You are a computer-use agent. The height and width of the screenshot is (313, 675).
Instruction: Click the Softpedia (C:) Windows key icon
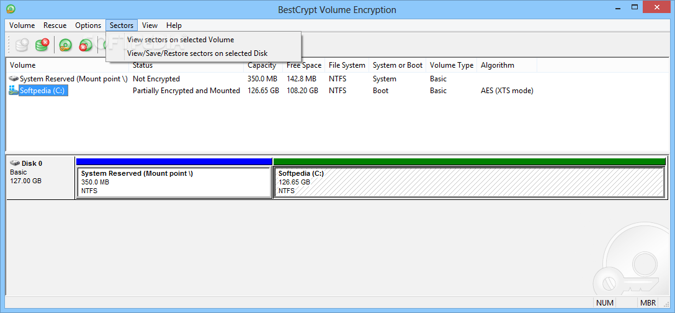click(14, 91)
